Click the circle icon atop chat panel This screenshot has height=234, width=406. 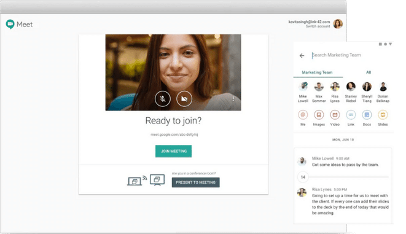(x=385, y=44)
